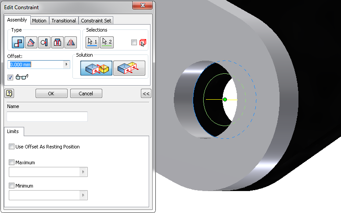Screen dimensions: 341x213
Task: Confirm the constraint with OK
Action: (51, 94)
